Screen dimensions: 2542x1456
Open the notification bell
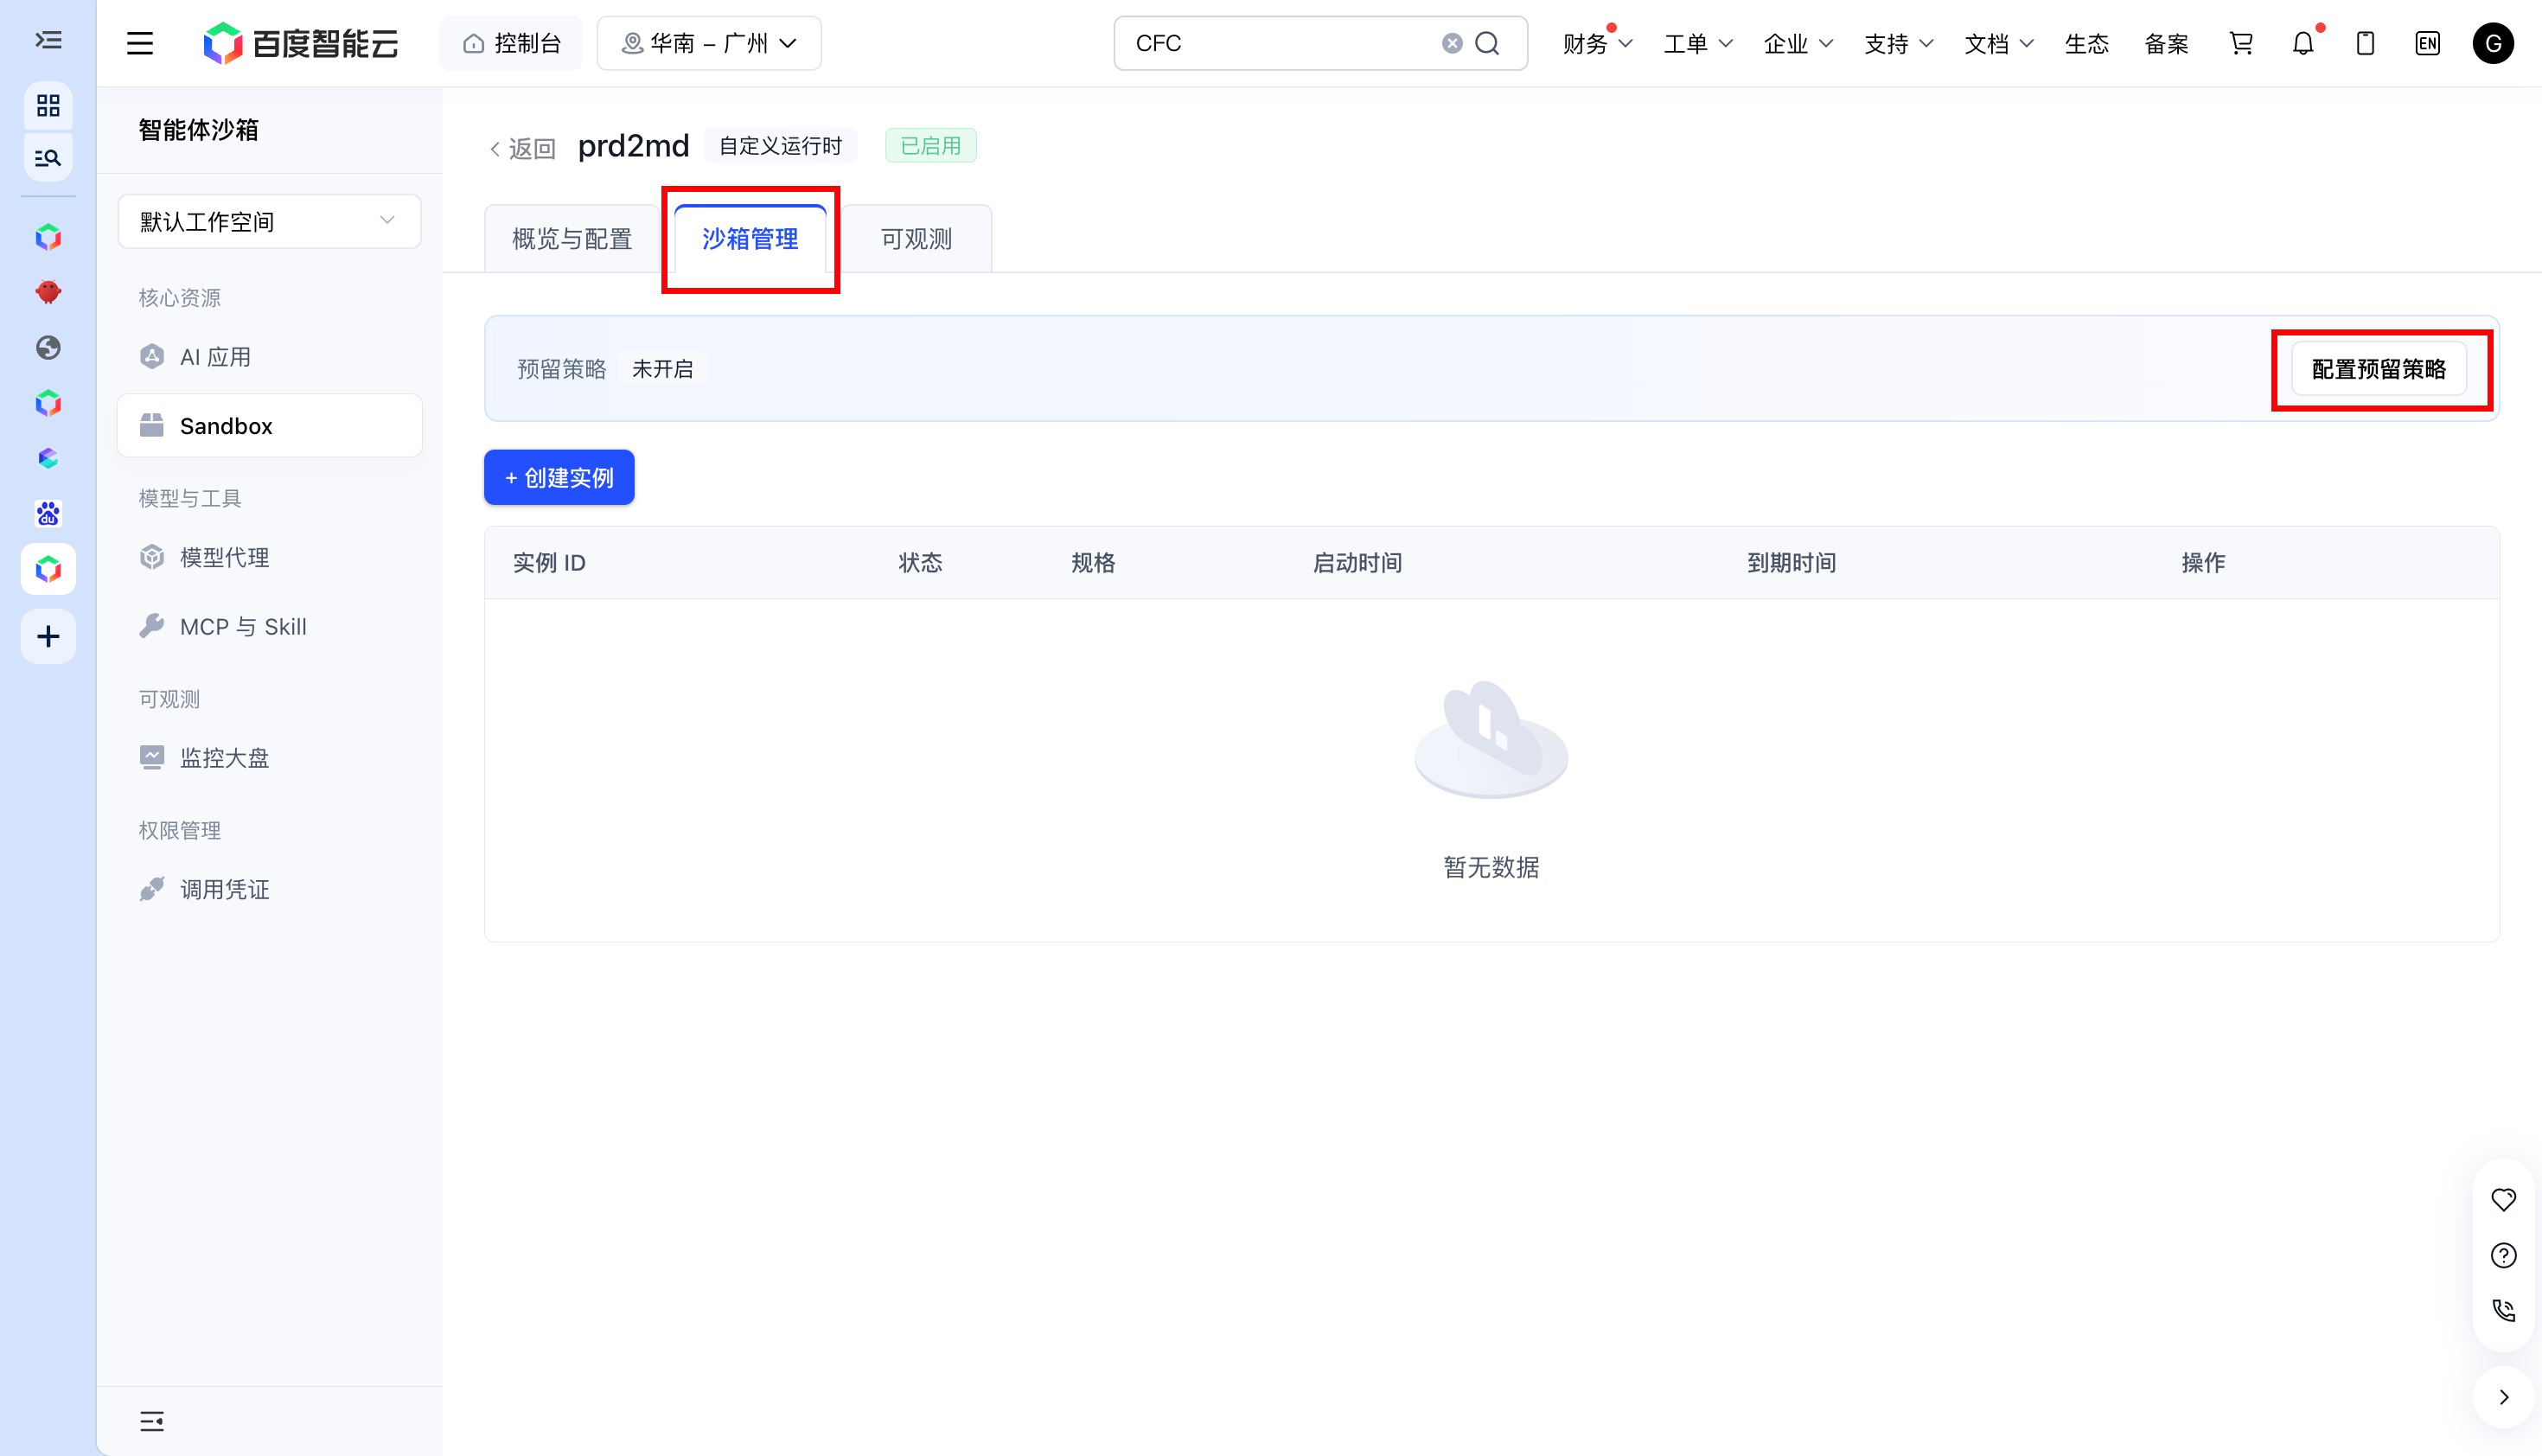2303,43
